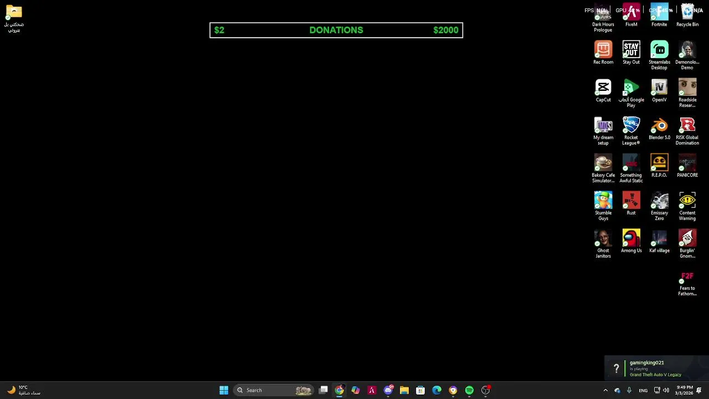The height and width of the screenshot is (399, 709).
Task: Open File Explorer from the taskbar
Action: (x=404, y=390)
